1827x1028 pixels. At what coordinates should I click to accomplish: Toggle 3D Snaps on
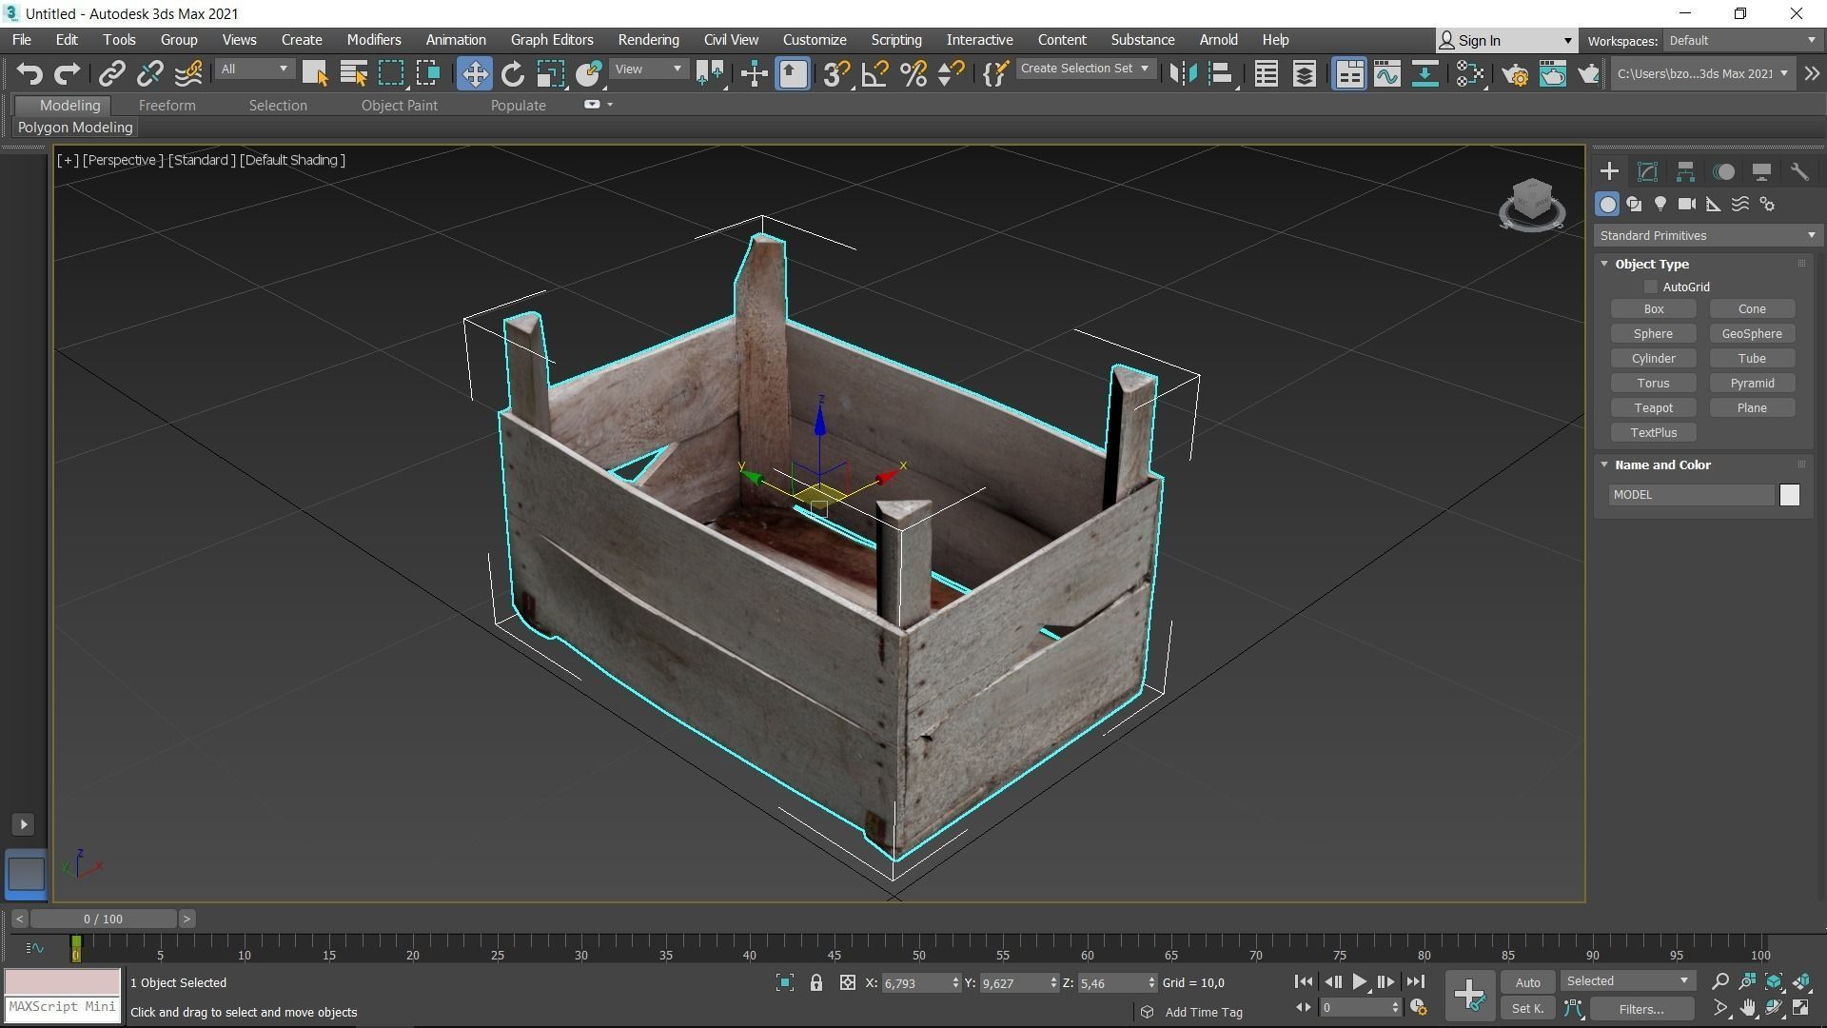(836, 73)
